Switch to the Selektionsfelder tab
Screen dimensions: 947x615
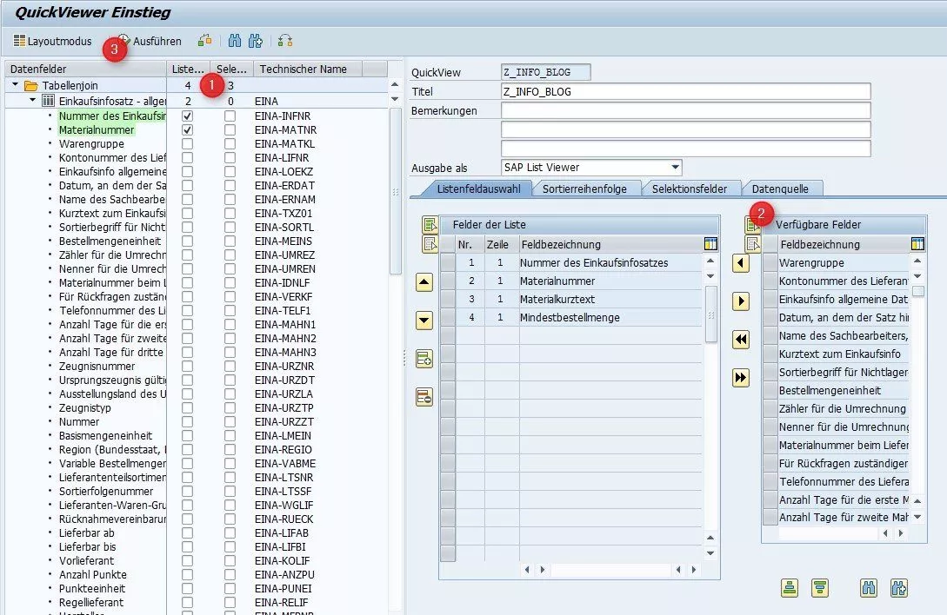689,188
